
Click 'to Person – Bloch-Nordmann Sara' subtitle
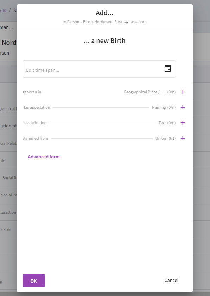[x=92, y=22]
